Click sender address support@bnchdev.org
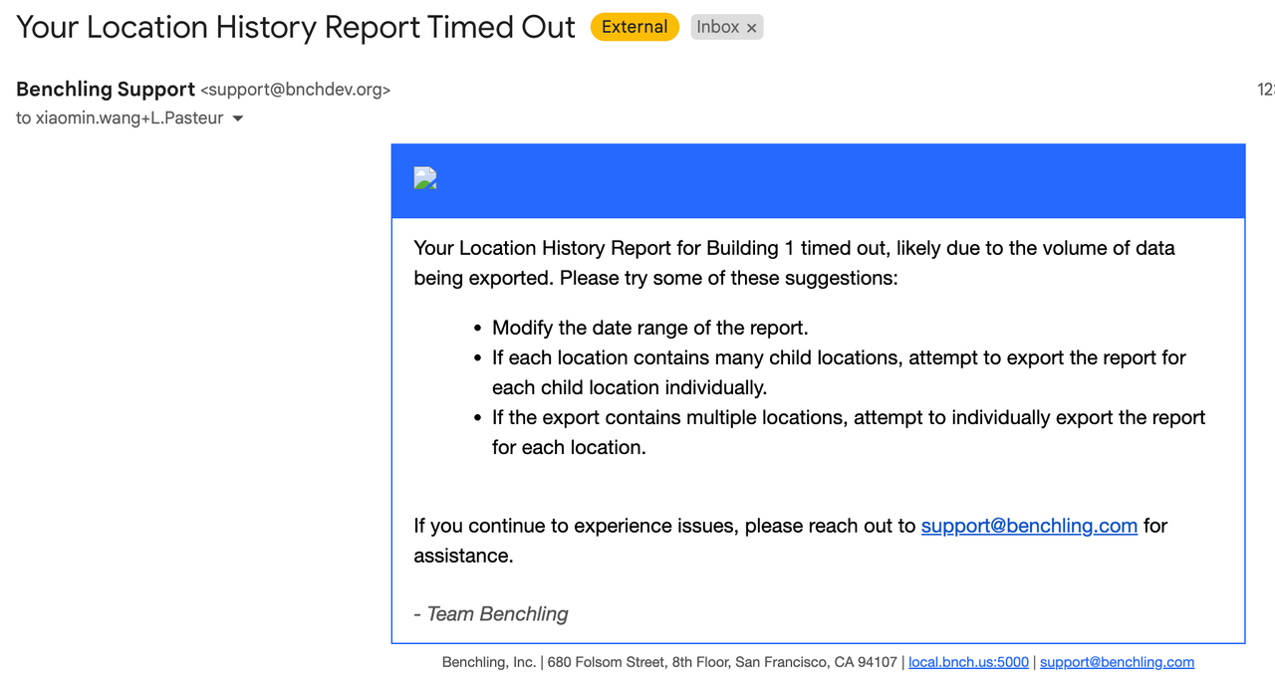 point(296,90)
